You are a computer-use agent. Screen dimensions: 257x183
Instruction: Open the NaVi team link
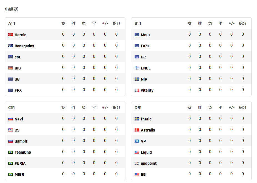pos(19,119)
